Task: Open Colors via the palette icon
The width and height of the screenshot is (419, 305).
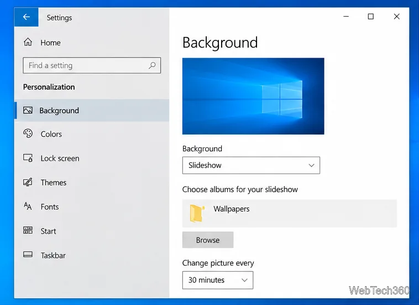Action: [28, 133]
